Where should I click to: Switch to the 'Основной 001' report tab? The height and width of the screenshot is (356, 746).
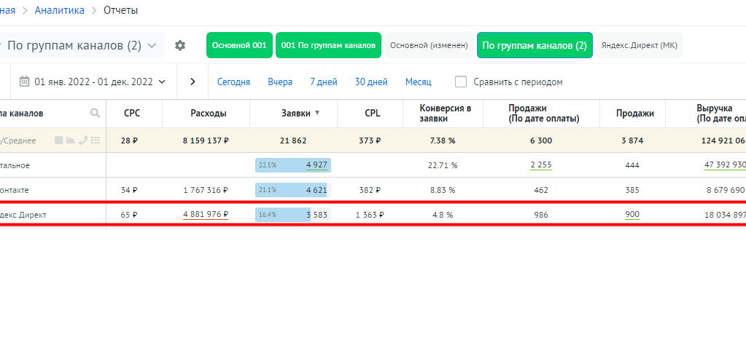[x=239, y=45]
